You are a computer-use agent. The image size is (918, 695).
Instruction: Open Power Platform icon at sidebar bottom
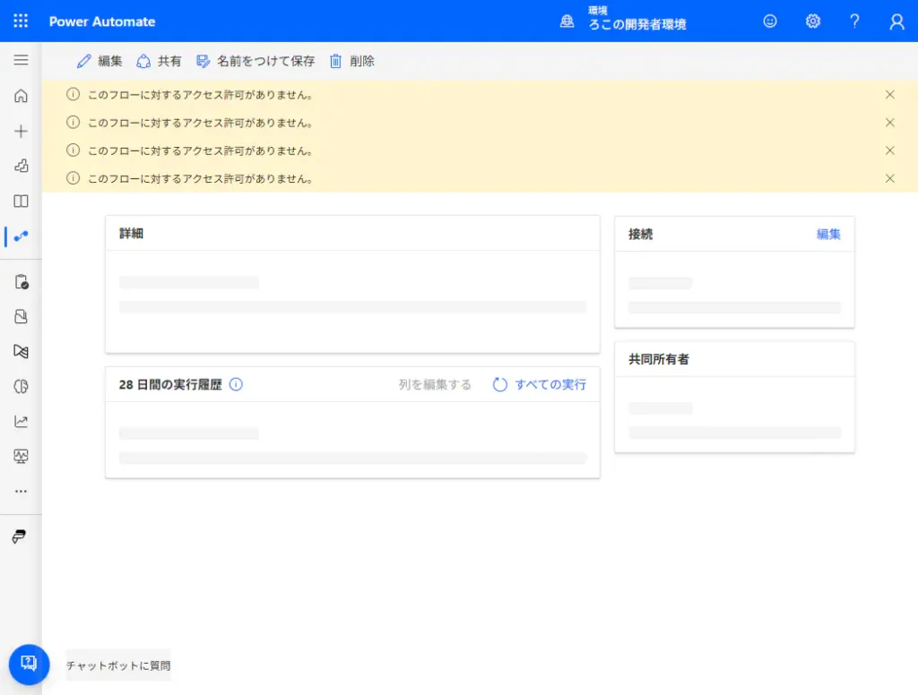coord(20,536)
